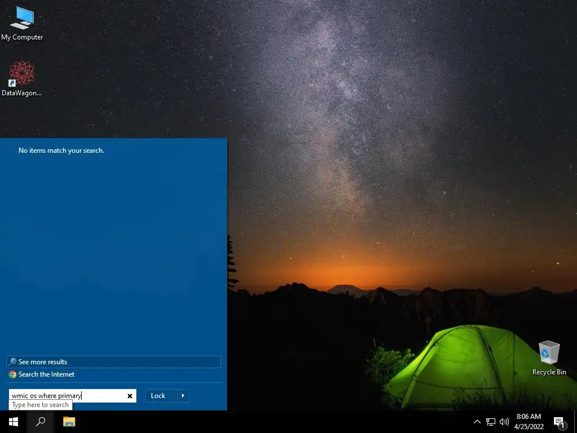
Task: Clear the search box with the X
Action: 130,396
